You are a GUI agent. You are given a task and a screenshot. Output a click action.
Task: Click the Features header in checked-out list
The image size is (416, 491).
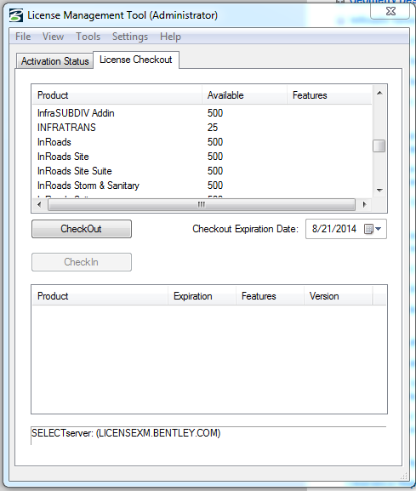coord(271,296)
